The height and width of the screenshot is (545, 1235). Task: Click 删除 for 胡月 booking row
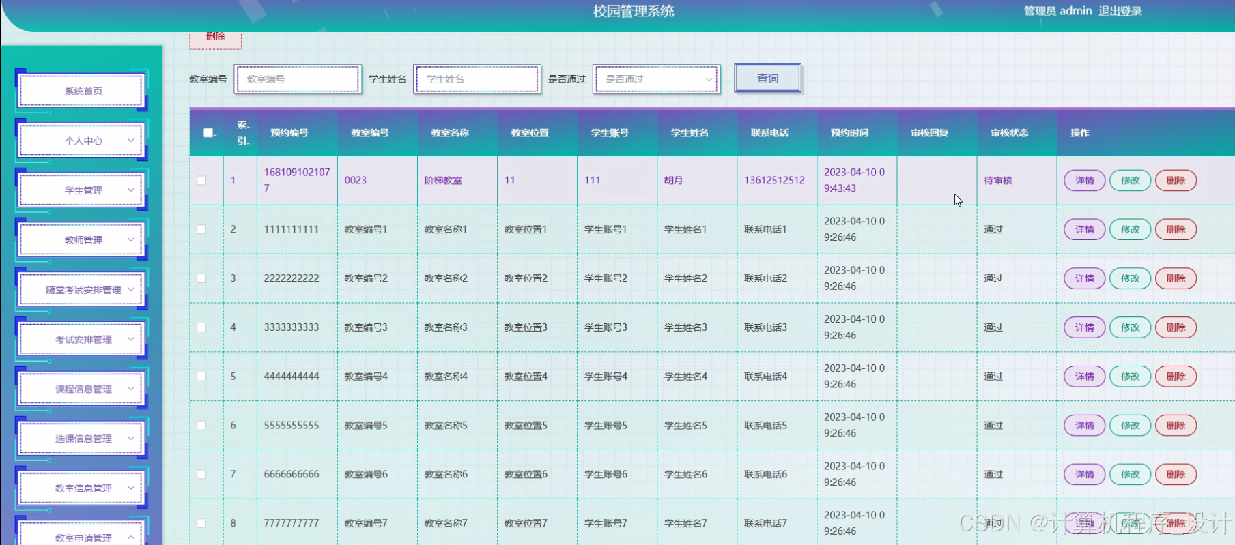click(x=1176, y=180)
